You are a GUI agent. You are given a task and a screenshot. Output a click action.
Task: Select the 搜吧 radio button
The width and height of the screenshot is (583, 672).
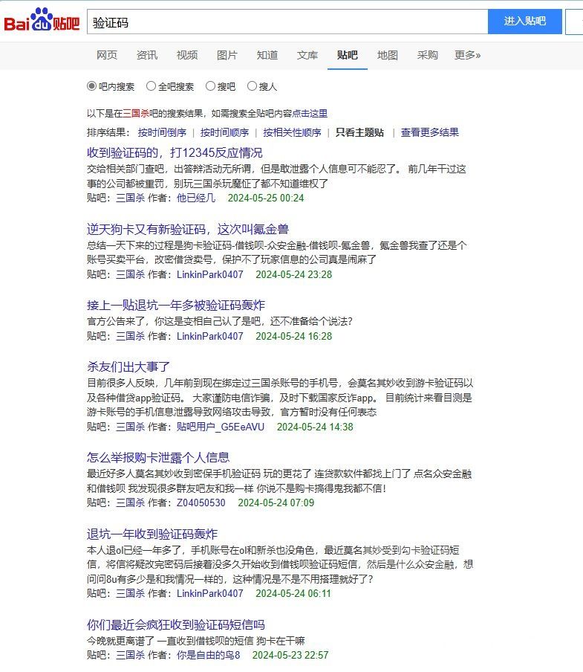click(x=210, y=86)
